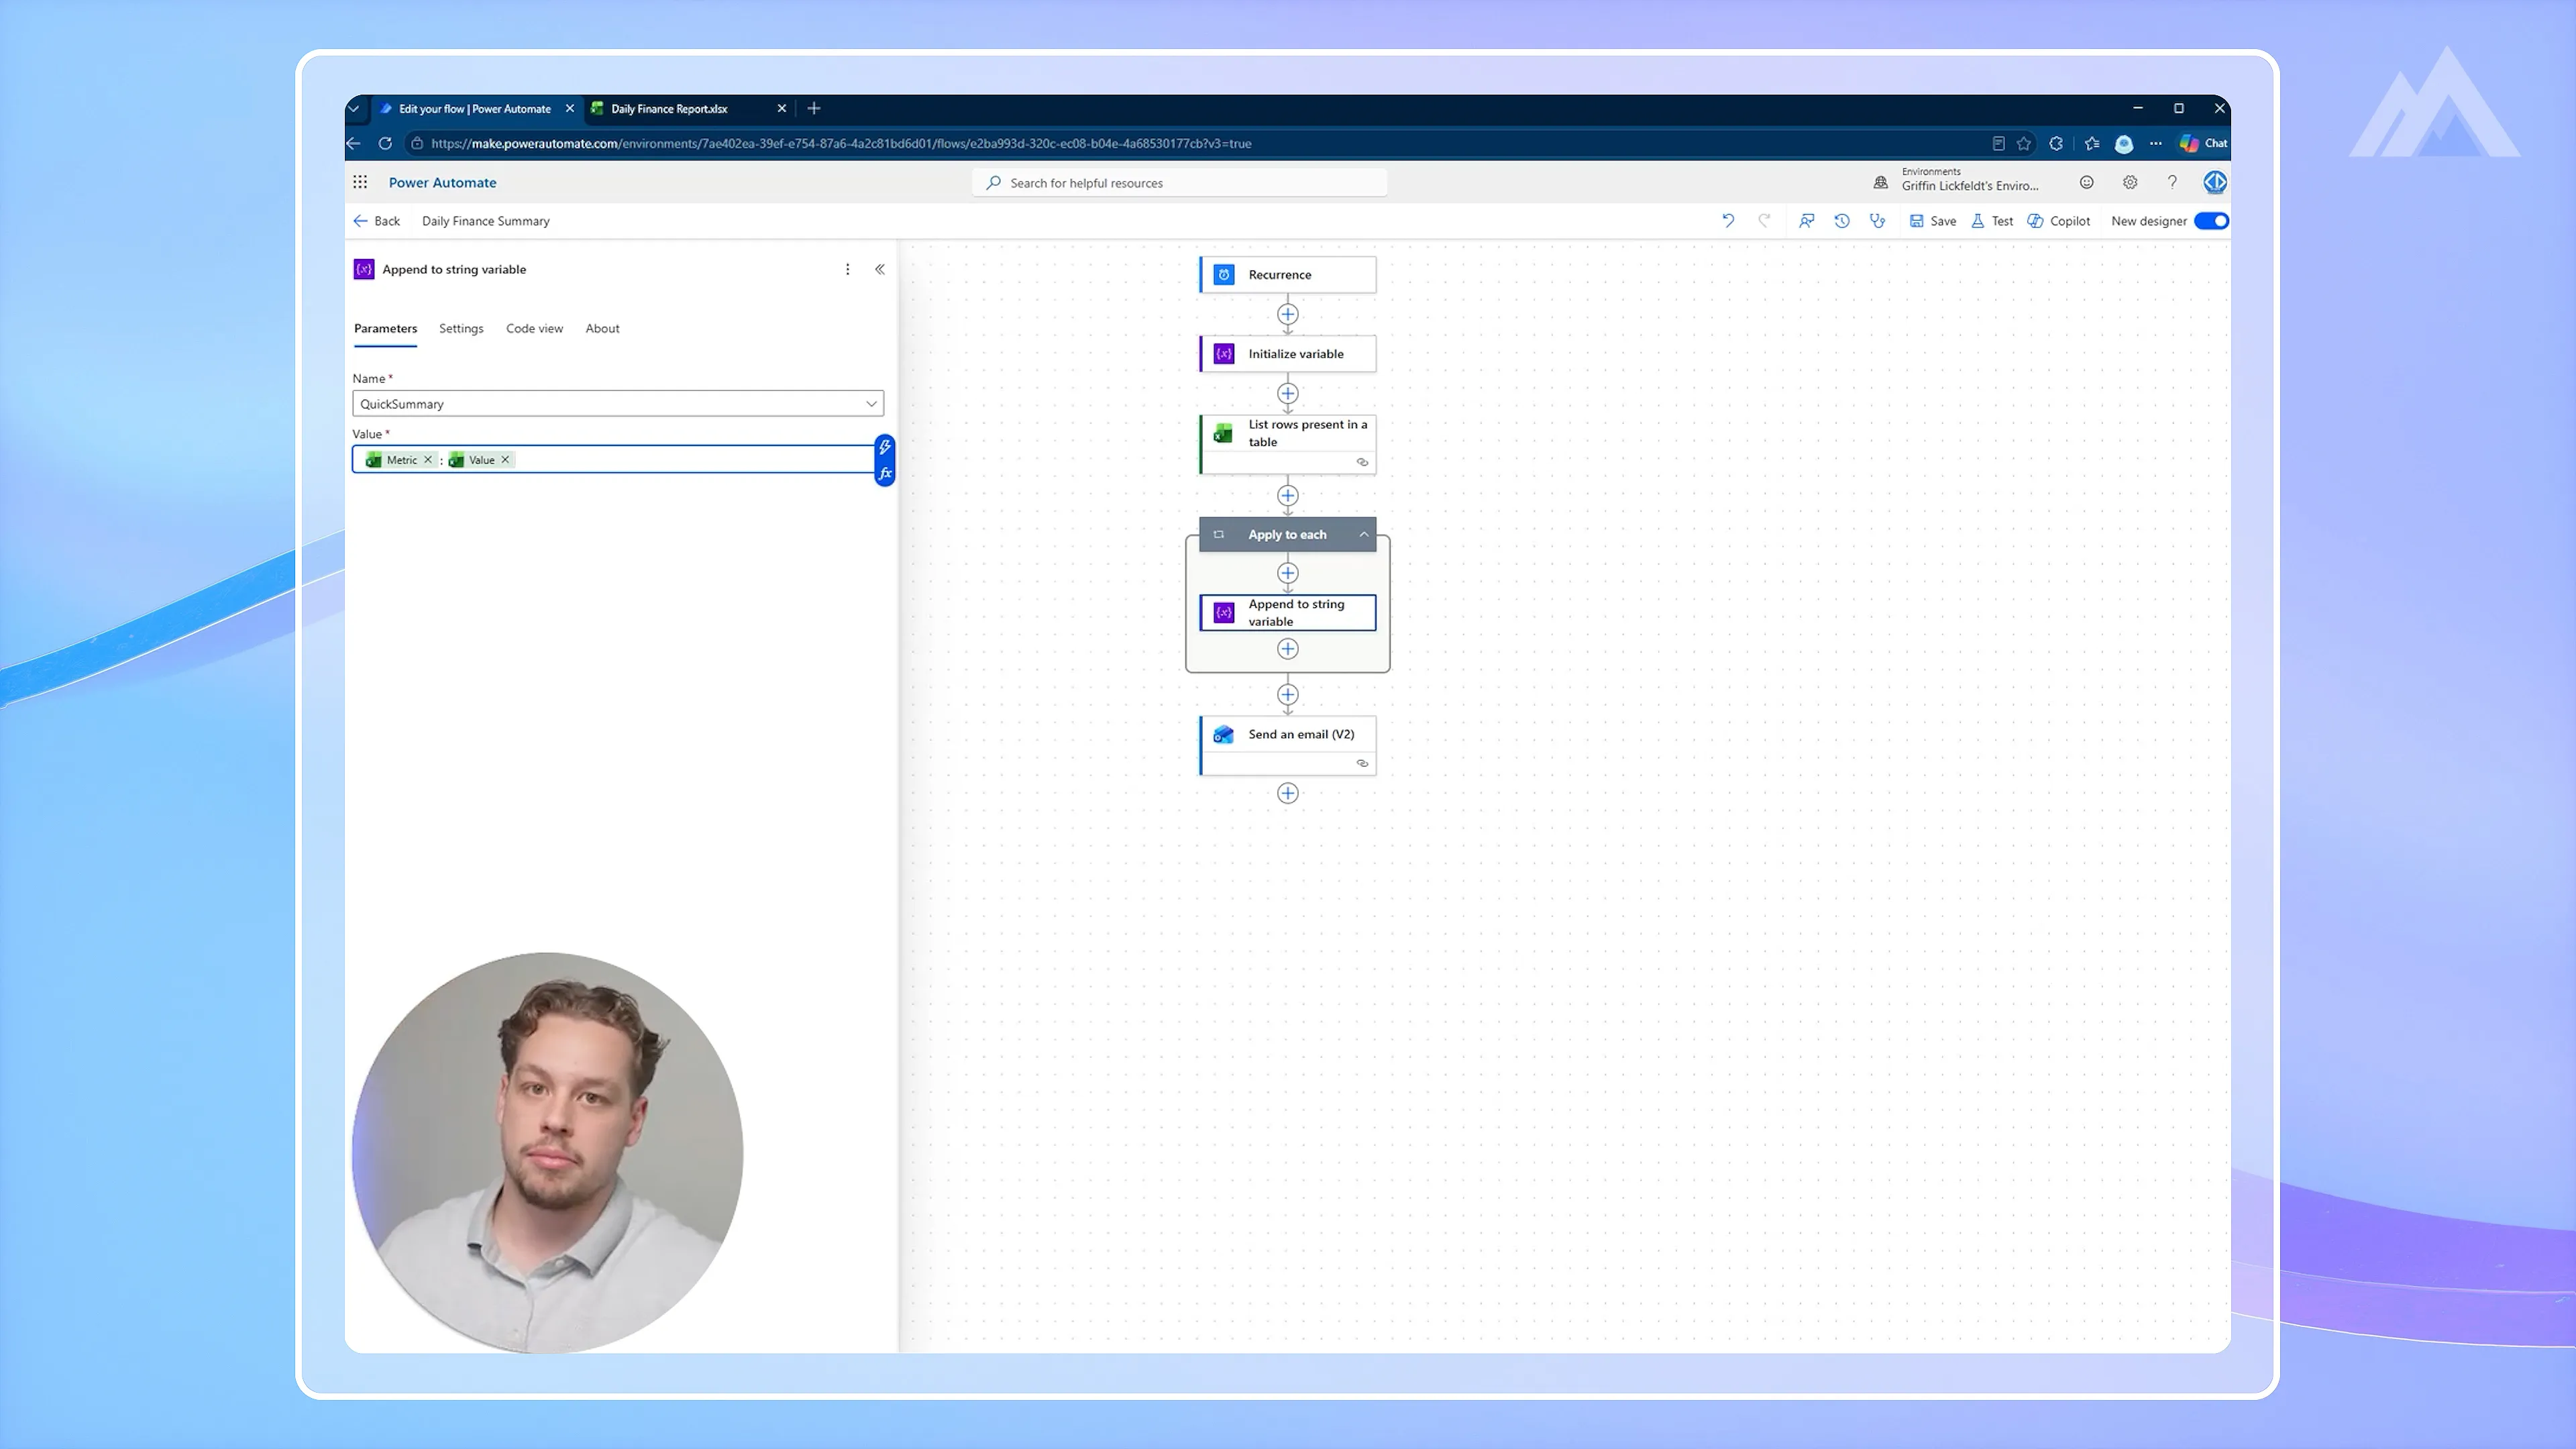Test the flow
The width and height of the screenshot is (2576, 1449).
click(1992, 221)
